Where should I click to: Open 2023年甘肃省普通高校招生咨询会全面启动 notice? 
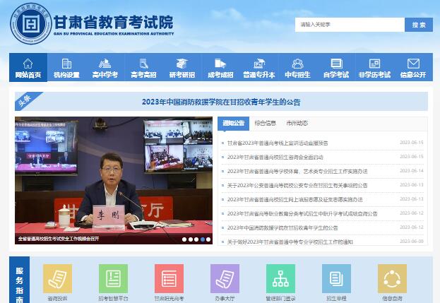coord(275,157)
